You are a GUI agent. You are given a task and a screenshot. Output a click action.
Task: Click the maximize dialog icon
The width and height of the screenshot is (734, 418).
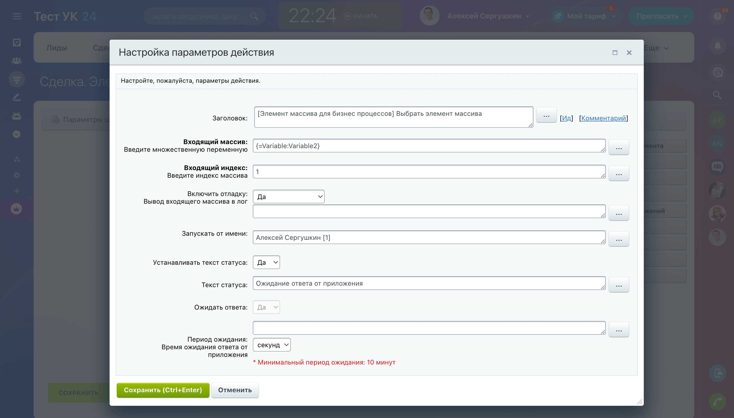pos(615,52)
